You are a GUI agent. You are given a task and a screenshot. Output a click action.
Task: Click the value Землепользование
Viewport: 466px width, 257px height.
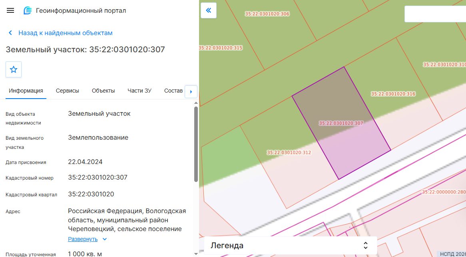point(98,137)
